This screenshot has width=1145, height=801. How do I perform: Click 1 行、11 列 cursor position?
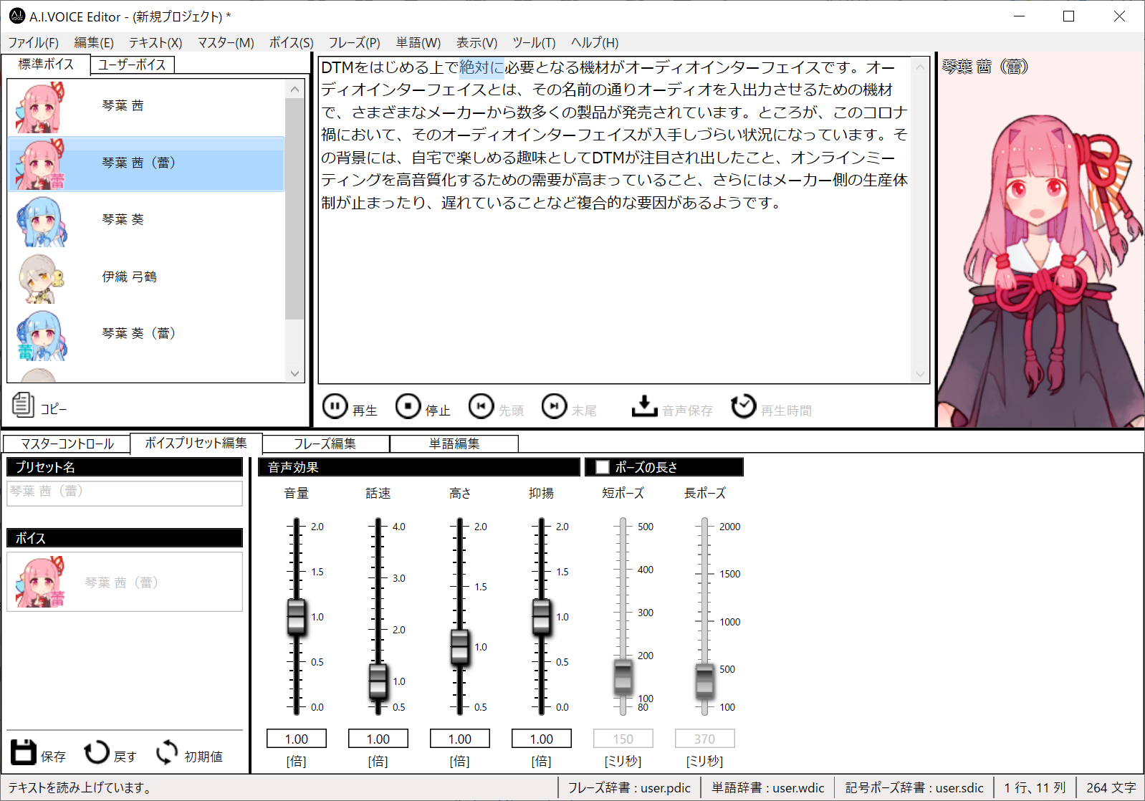point(1035,787)
